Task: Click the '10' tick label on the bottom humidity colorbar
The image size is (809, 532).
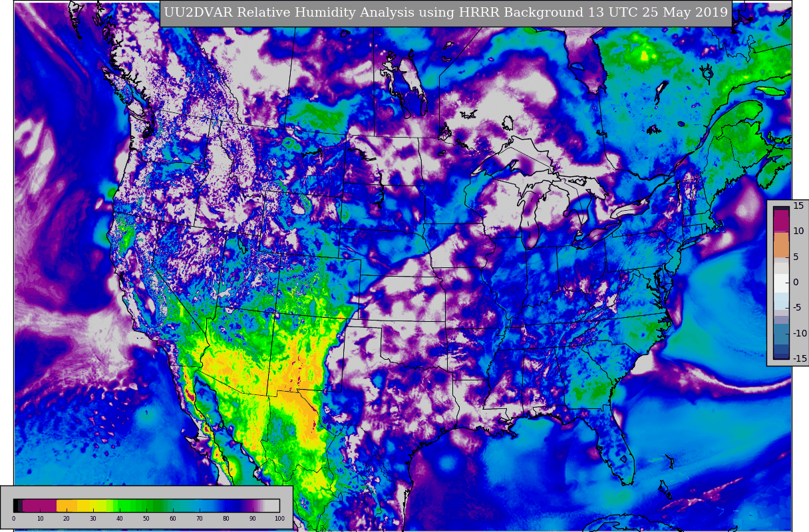Action: tap(41, 518)
